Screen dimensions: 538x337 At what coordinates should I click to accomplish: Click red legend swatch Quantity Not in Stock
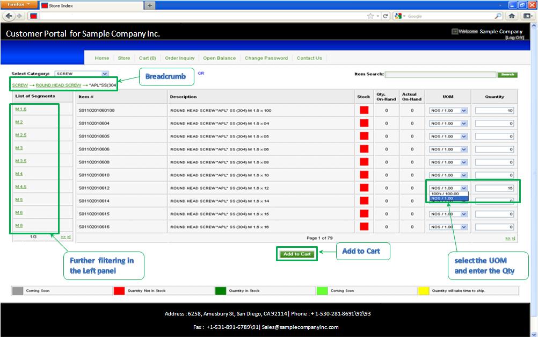click(119, 291)
